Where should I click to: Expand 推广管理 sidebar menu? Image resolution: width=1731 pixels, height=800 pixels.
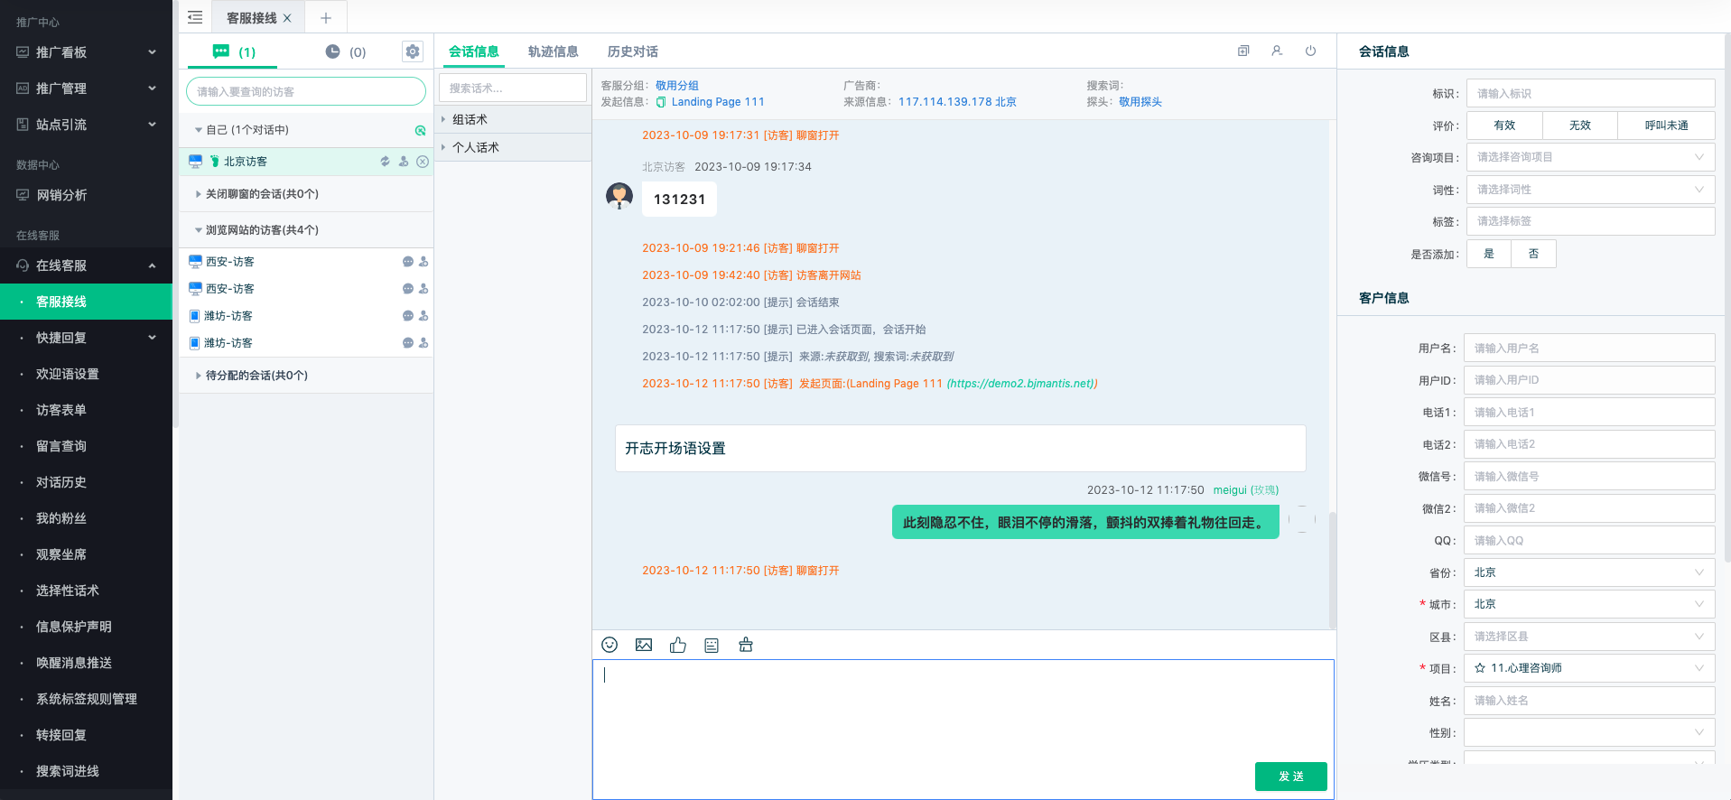pos(86,88)
